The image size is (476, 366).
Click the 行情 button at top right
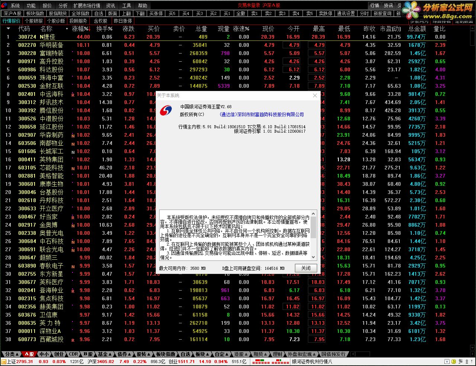(375, 6)
